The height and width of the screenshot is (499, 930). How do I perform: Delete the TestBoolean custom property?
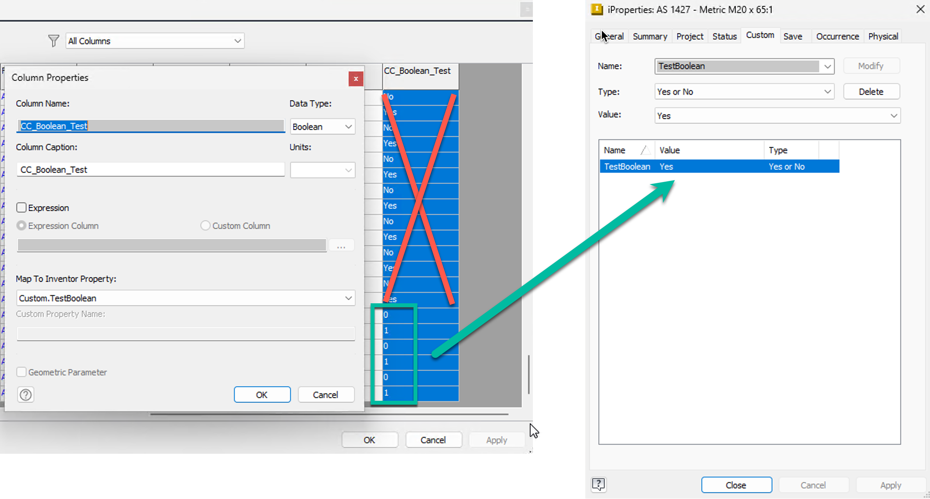pos(871,91)
